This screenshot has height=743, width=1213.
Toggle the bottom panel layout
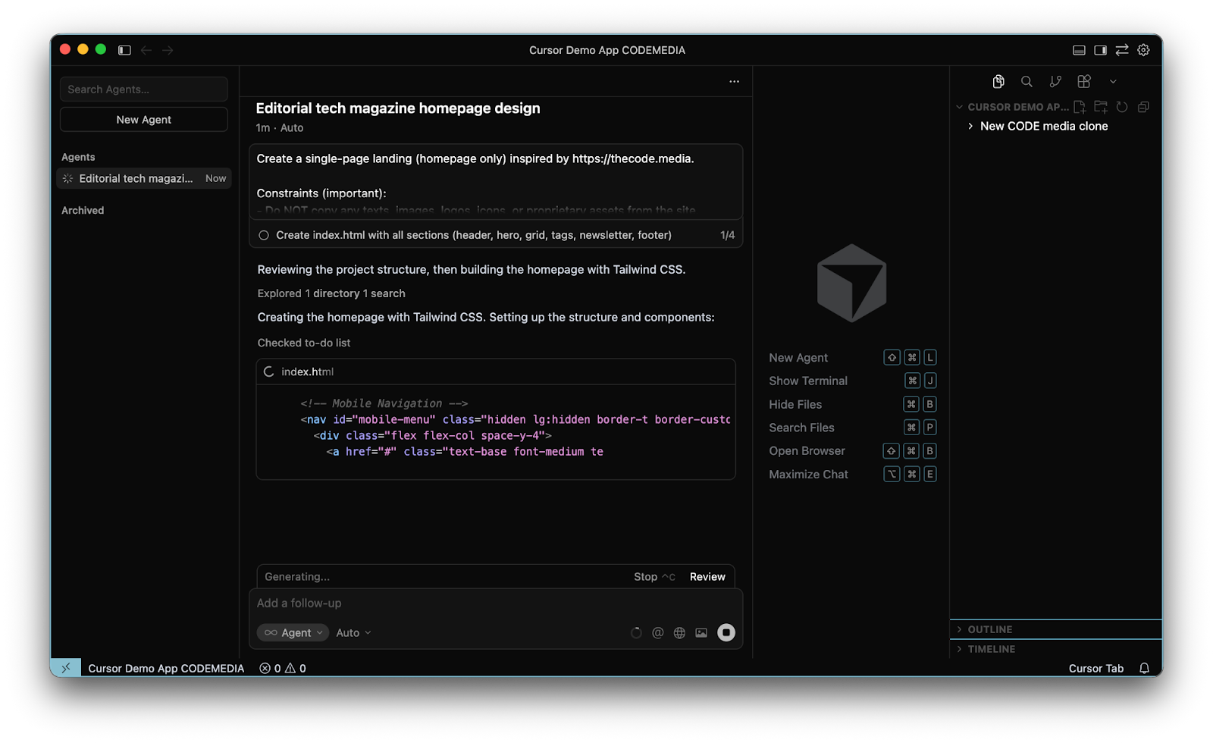[1079, 50]
